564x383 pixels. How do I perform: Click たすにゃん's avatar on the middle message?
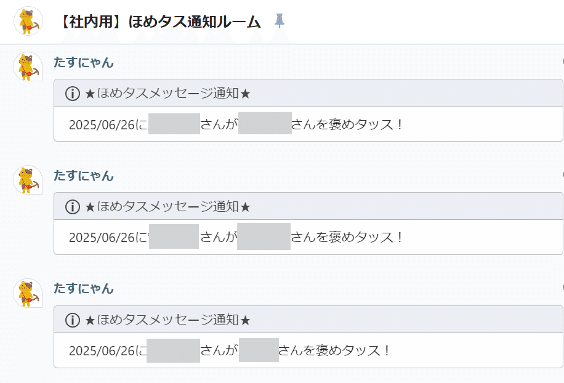click(x=28, y=180)
